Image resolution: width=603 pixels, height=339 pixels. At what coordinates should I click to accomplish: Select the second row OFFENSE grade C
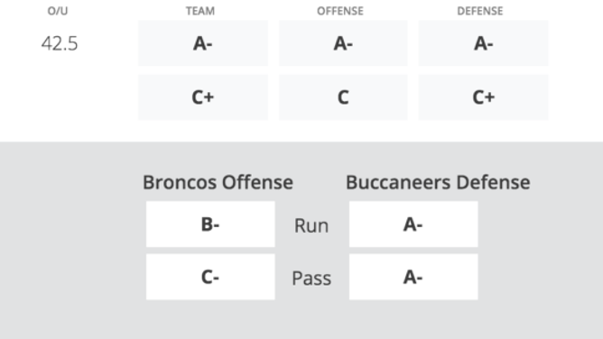tap(343, 97)
